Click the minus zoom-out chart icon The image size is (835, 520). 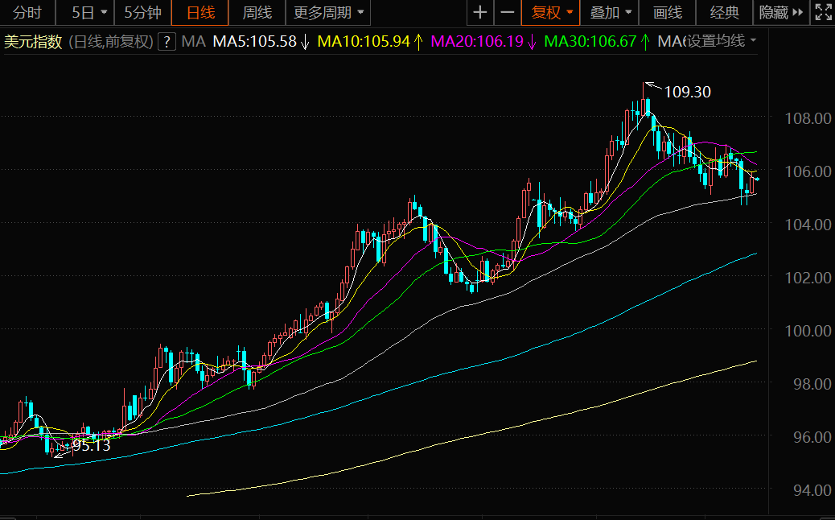[x=507, y=12]
